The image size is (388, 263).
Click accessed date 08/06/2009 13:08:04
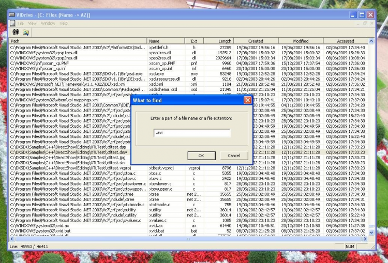(x=346, y=58)
